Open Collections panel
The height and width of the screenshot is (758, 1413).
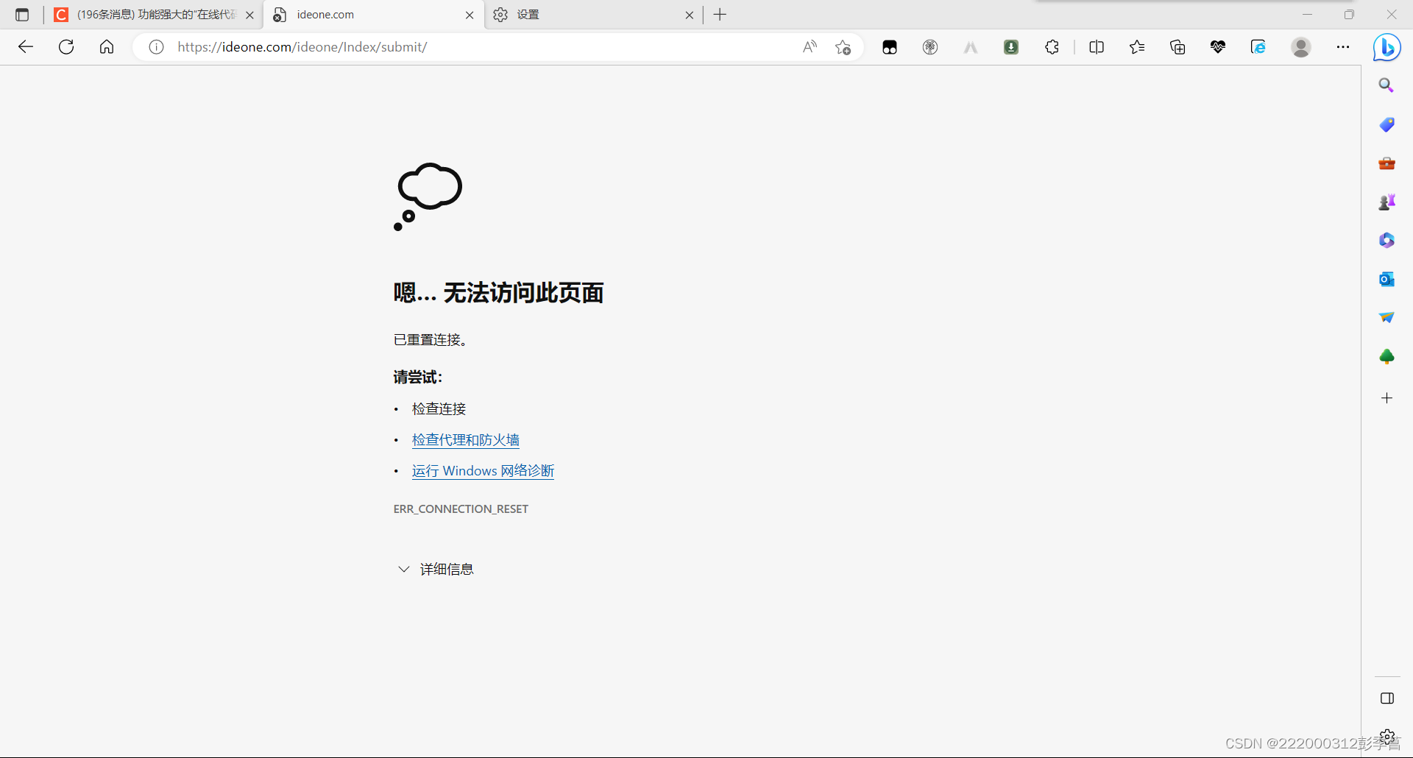(x=1177, y=47)
